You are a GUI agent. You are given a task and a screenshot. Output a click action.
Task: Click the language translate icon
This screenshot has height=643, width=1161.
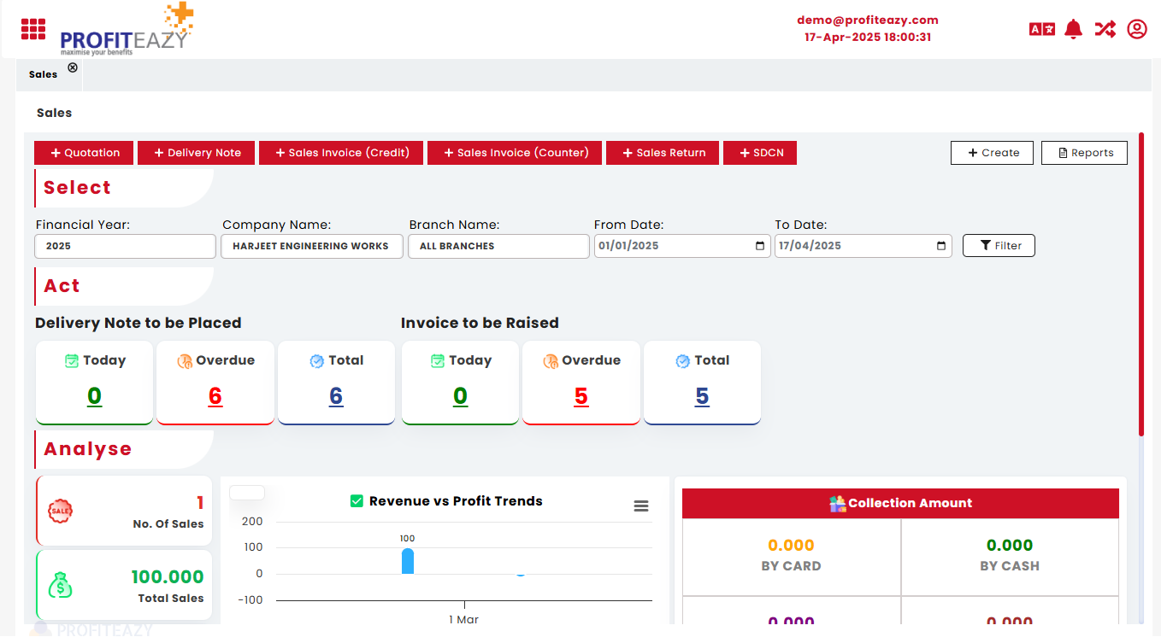point(1041,29)
